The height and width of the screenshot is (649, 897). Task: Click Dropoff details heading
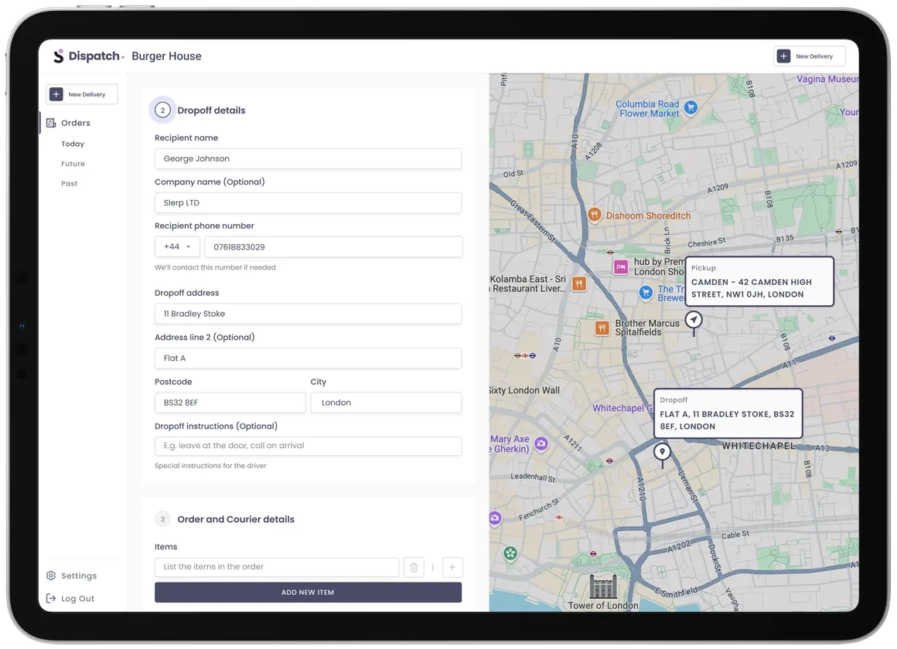pos(211,110)
